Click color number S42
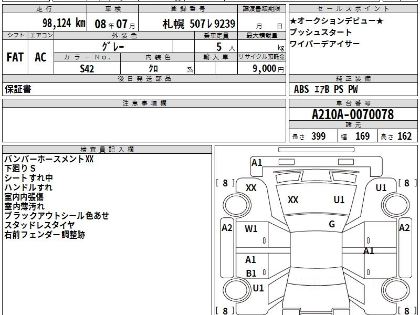 (87, 69)
